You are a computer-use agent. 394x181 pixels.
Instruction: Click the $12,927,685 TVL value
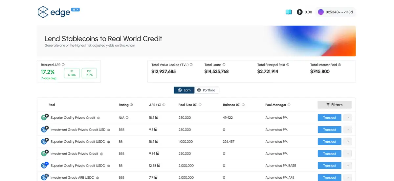164,71
